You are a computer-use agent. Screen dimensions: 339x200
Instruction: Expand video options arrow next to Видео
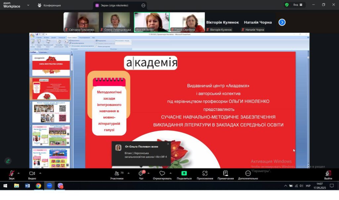tap(40, 173)
